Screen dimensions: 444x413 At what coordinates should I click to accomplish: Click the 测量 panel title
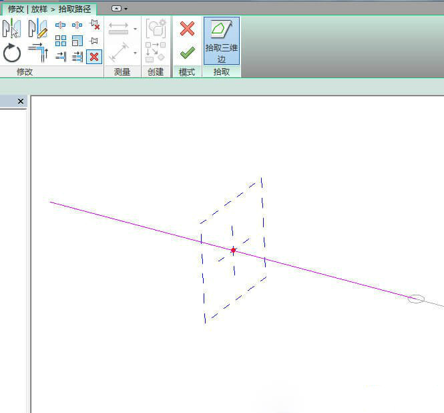[x=122, y=72]
